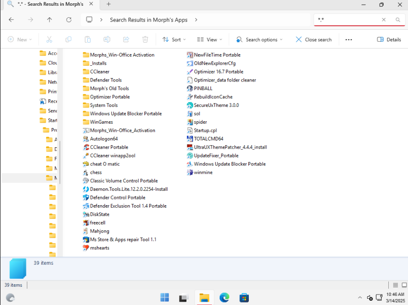Viewport: 408px width, 305px height.
Task: Select the UltraUXThemePatcher installer icon
Action: pyautogui.click(x=190, y=147)
